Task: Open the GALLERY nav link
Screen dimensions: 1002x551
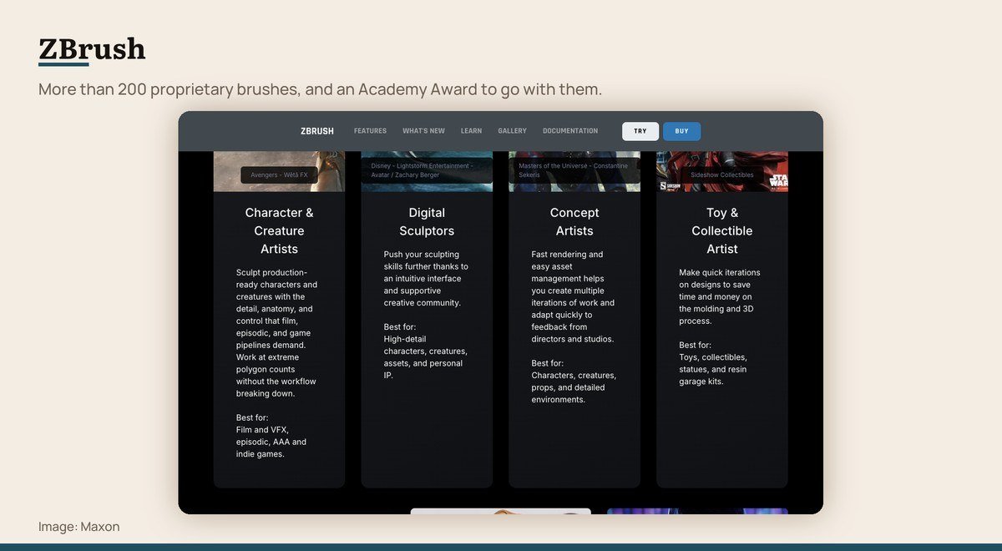Action: tap(512, 131)
